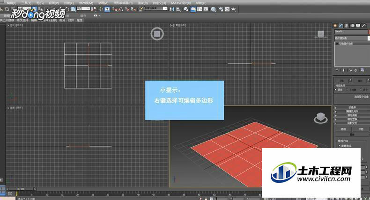The width and height of the screenshot is (370, 200).
Task: Select the 禁用 preview selection radio
Action: coord(335,90)
